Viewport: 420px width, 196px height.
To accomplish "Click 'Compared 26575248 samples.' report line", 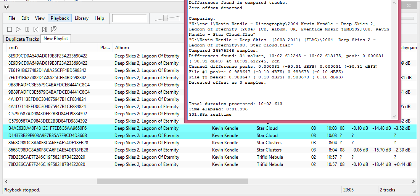I will (x=224, y=51).
